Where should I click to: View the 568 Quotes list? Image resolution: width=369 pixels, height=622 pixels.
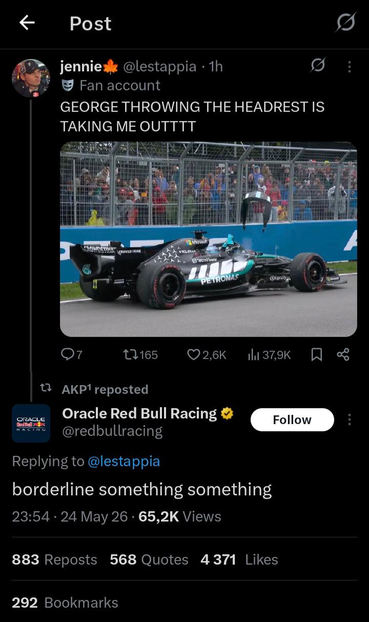pos(149,559)
